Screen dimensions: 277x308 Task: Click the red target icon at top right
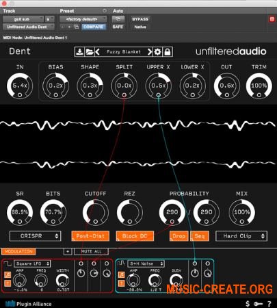click(x=272, y=19)
